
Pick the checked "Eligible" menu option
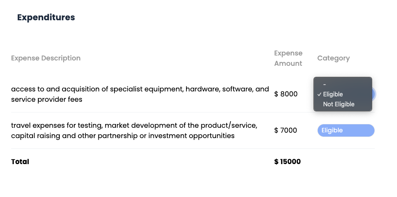pyautogui.click(x=333, y=94)
